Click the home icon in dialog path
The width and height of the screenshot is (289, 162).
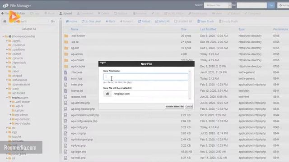pos(107,94)
